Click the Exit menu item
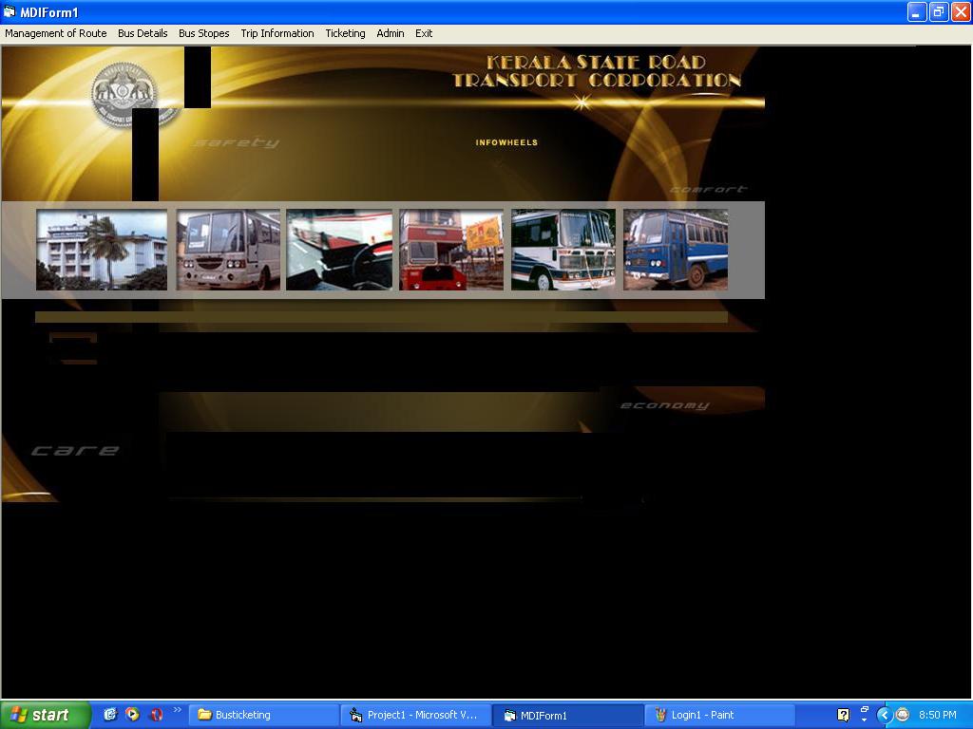This screenshot has height=729, width=973. click(x=424, y=33)
